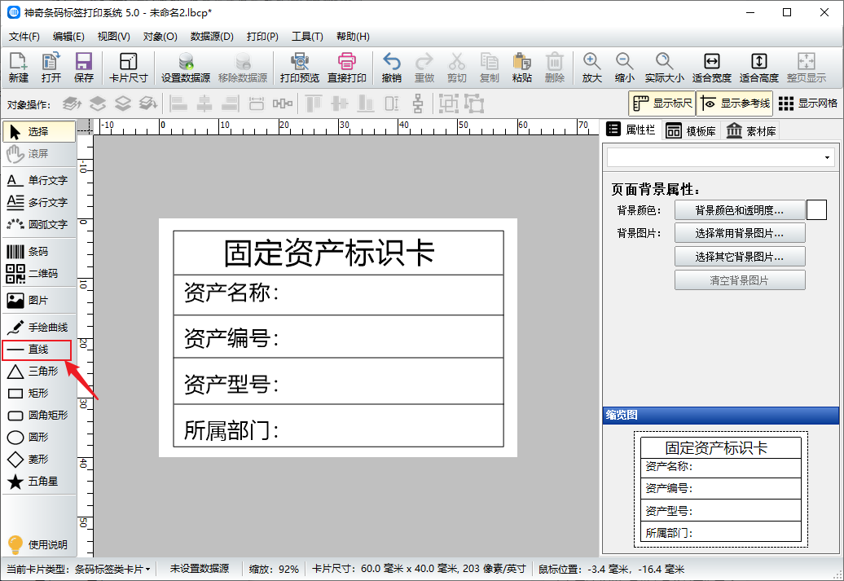Select the 五角星 star tool
The width and height of the screenshot is (844, 581).
[x=38, y=482]
